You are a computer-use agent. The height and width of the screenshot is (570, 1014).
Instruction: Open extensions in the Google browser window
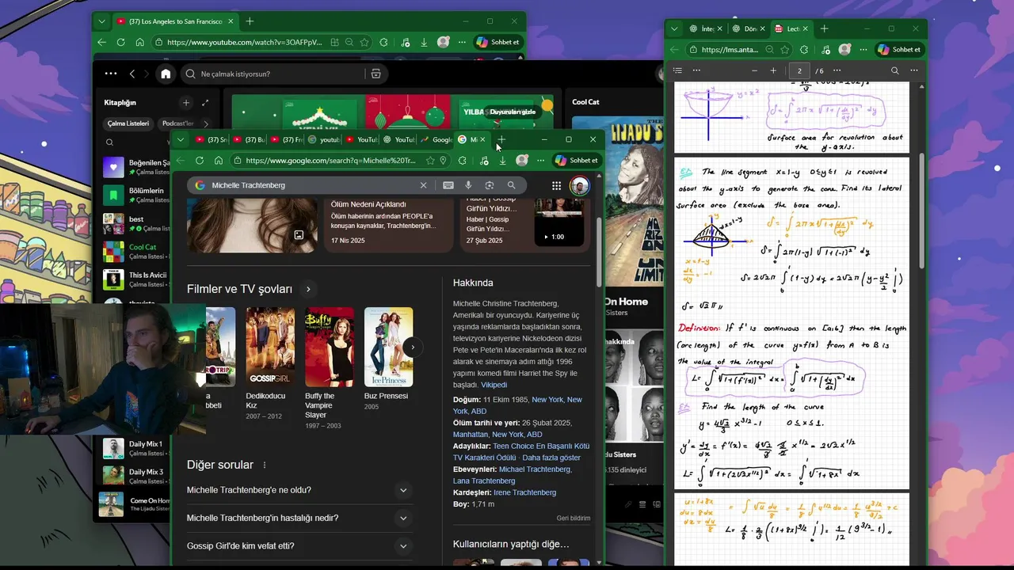click(463, 161)
